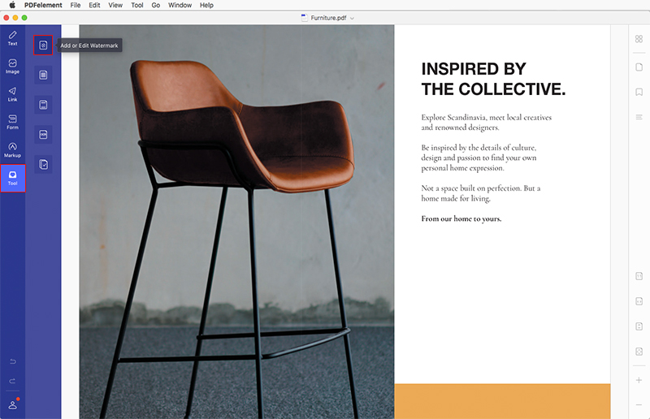
Task: Select the Markup tool
Action: click(x=12, y=150)
